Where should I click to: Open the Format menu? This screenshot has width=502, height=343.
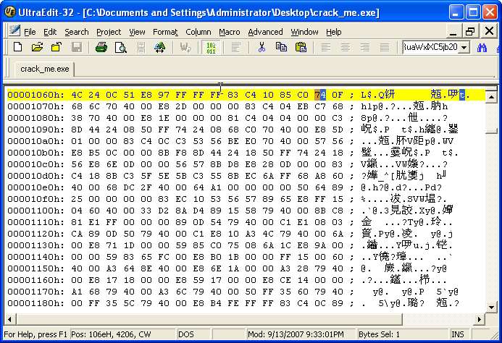[x=165, y=32]
